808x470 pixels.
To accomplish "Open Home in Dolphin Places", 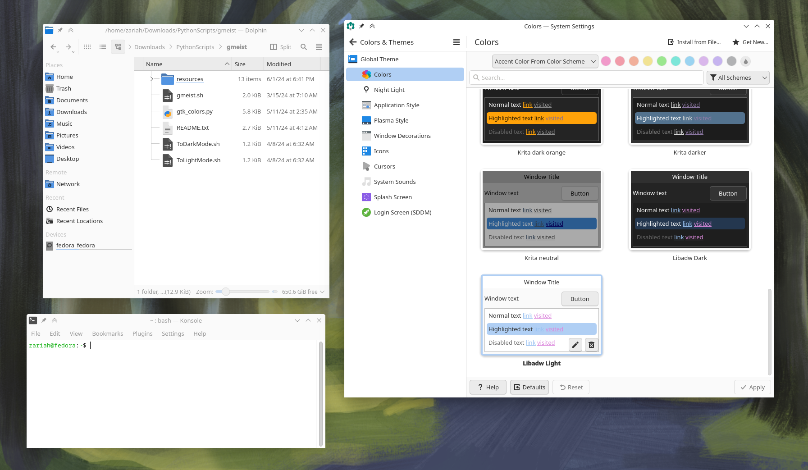I will pos(88,77).
